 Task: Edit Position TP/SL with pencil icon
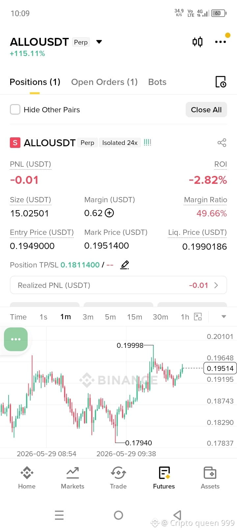click(124, 265)
